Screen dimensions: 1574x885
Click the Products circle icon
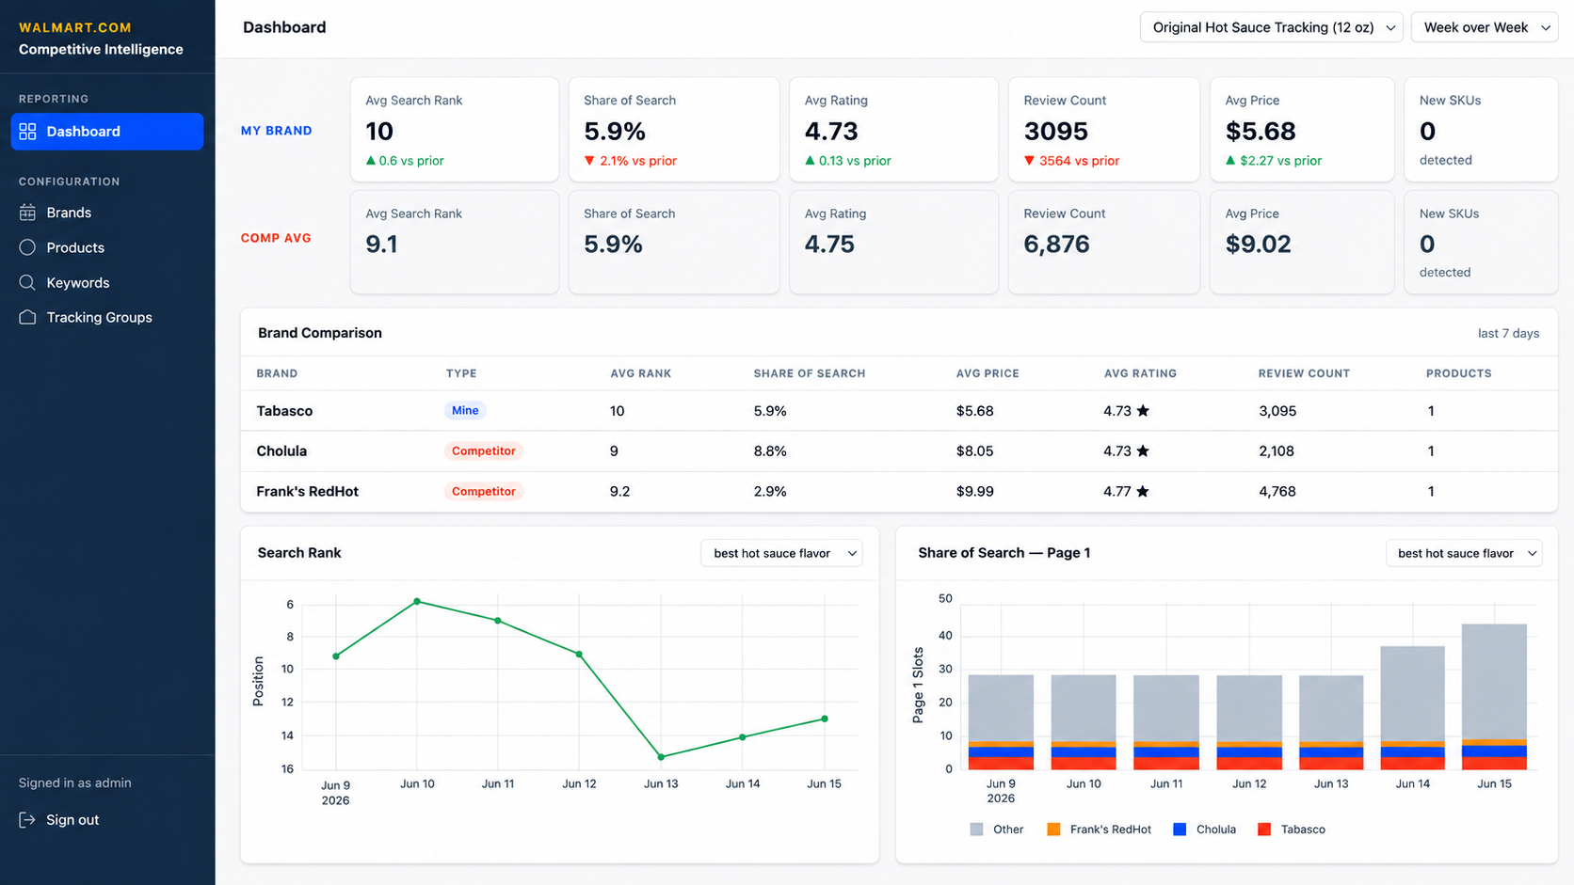(27, 247)
